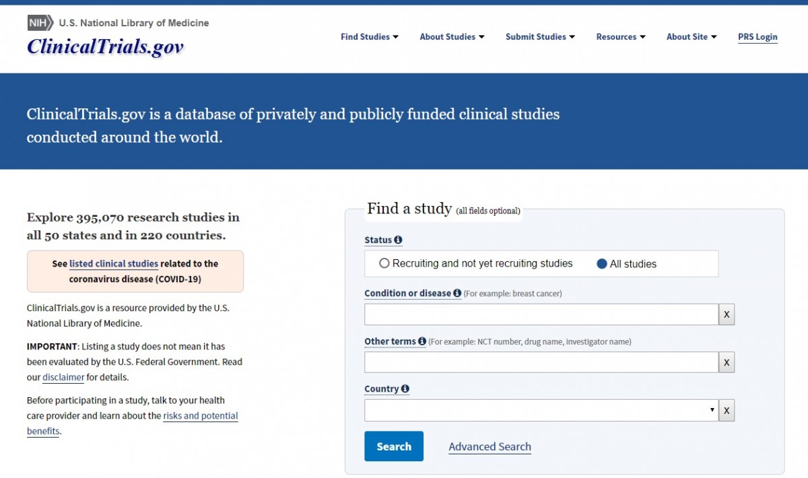Clear the Other terms field

click(x=727, y=362)
